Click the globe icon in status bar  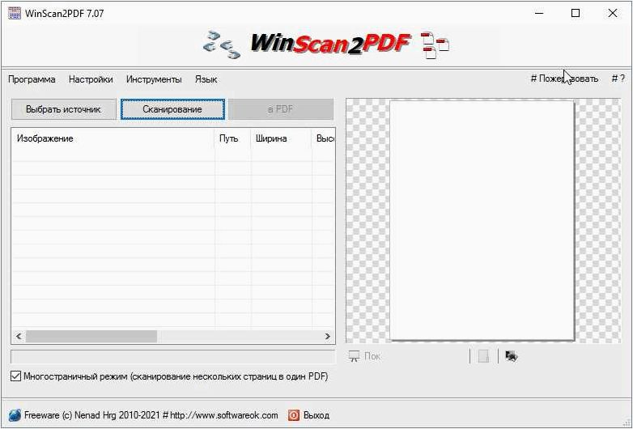coord(15,415)
